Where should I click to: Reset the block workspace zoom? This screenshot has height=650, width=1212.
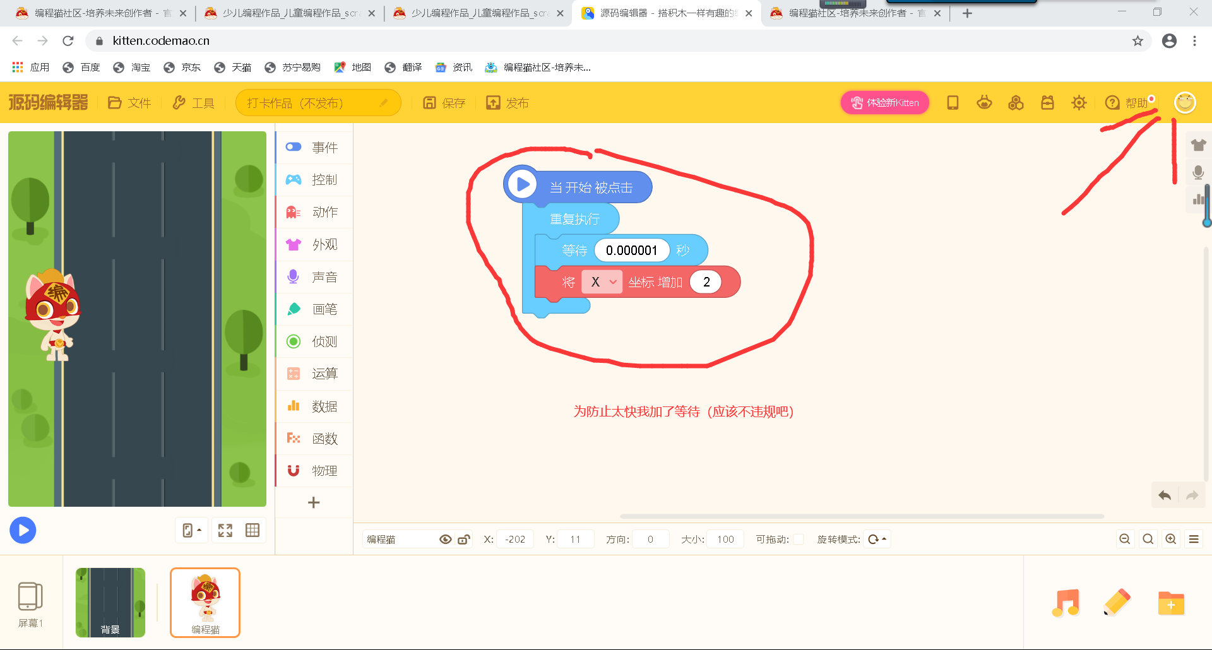1148,539
